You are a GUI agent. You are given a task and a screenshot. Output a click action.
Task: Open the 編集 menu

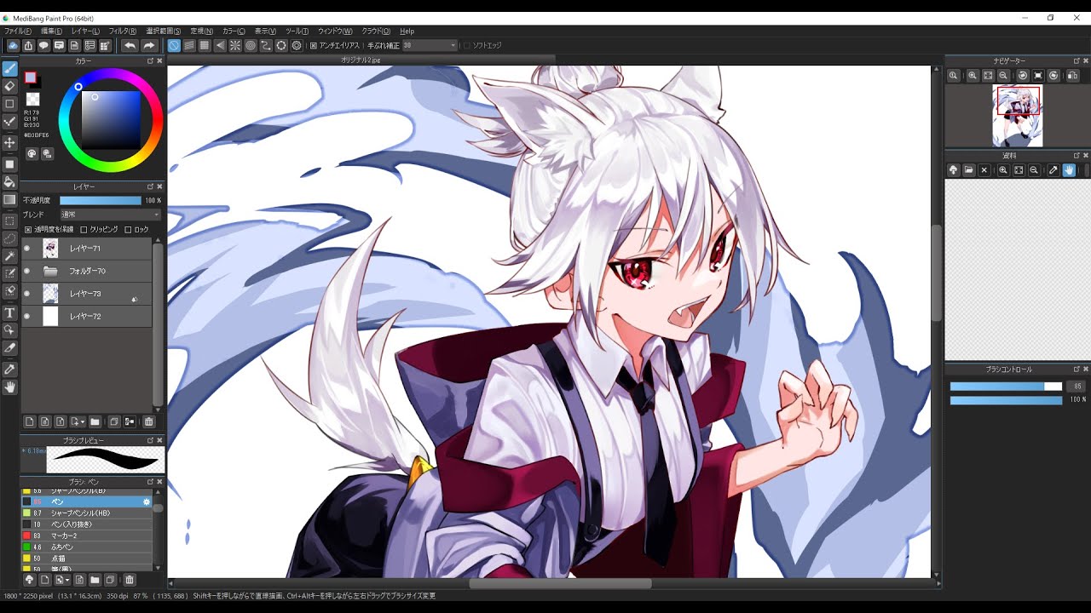pyautogui.click(x=52, y=31)
